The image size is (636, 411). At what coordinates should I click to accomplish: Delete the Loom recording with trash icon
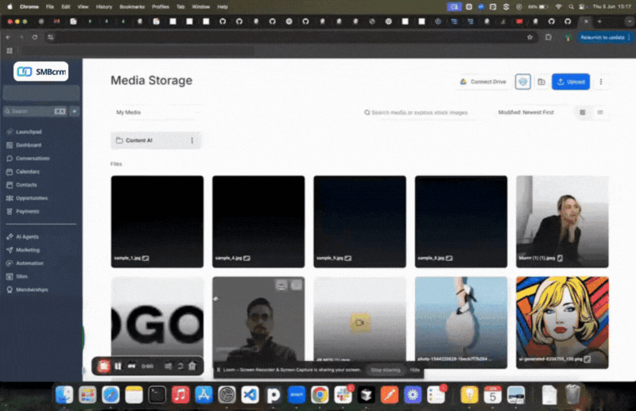tap(192, 366)
